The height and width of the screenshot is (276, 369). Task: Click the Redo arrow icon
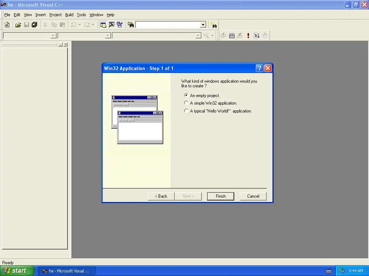pyautogui.click(x=87, y=25)
